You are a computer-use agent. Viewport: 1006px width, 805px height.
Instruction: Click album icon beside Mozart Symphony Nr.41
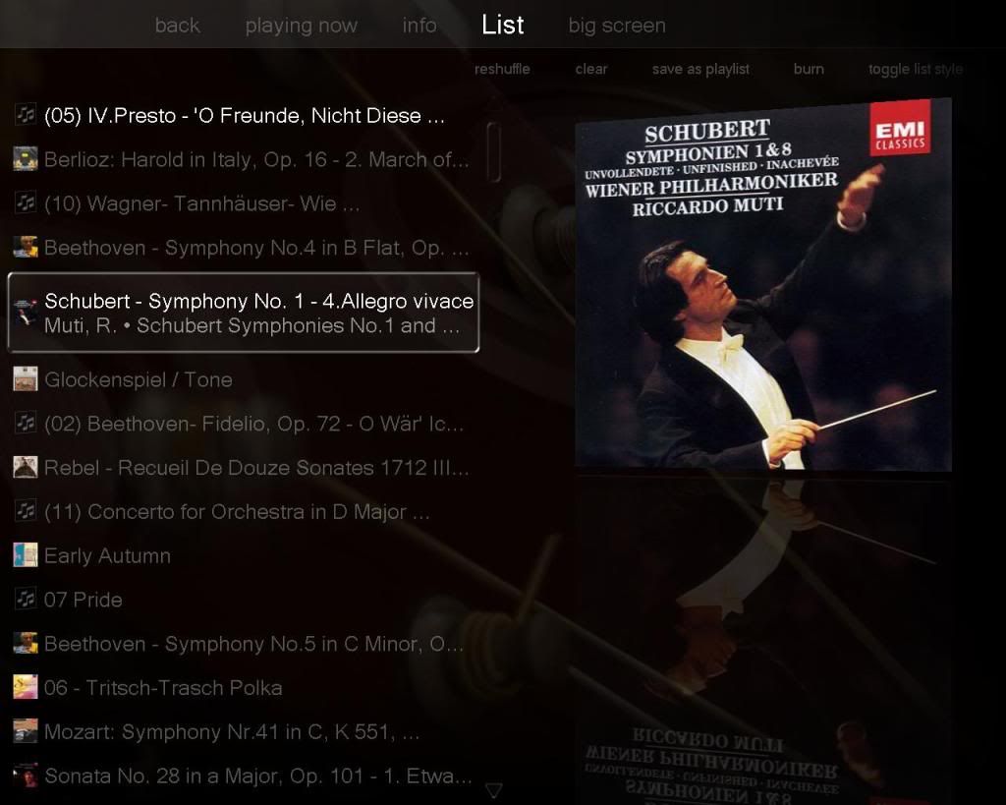point(25,730)
